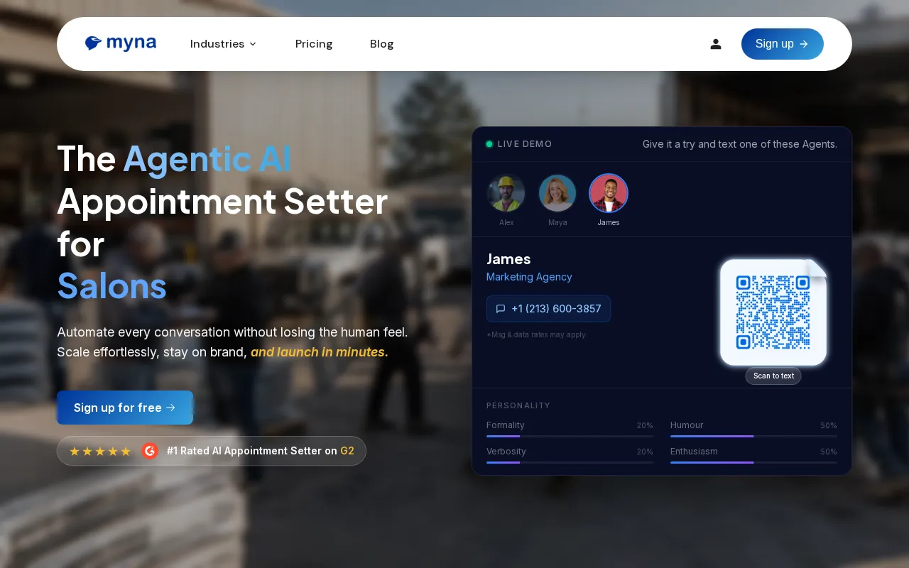This screenshot has width=909, height=568.
Task: Open the Pricing page
Action: pyautogui.click(x=314, y=44)
